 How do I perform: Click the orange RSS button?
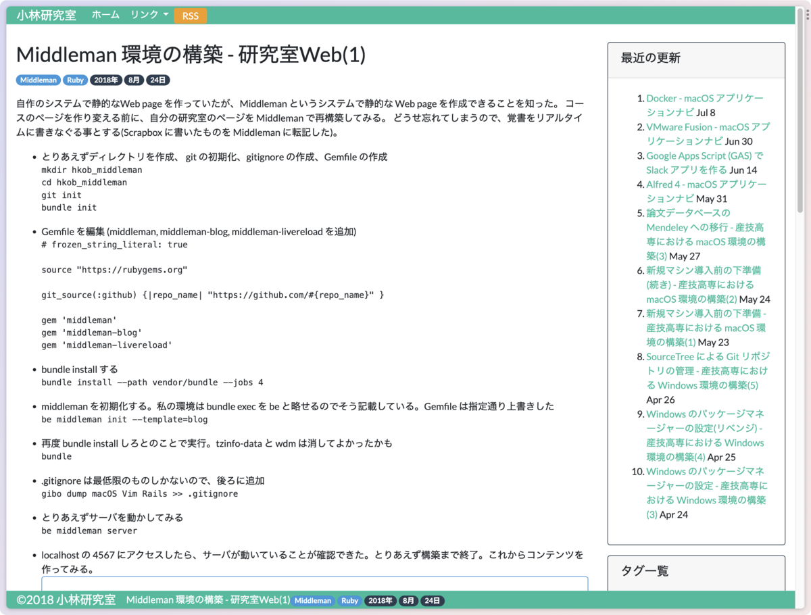point(191,16)
